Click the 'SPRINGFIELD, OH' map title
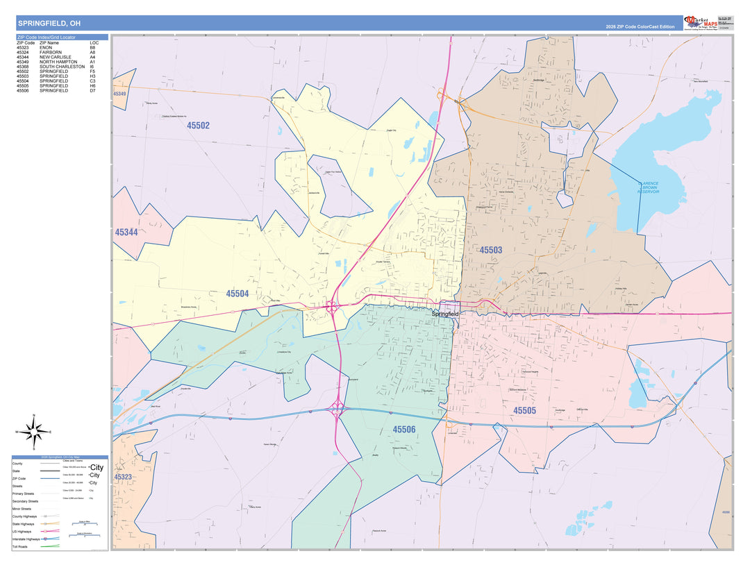Image resolution: width=750 pixels, height=565 pixels. [x=49, y=24]
